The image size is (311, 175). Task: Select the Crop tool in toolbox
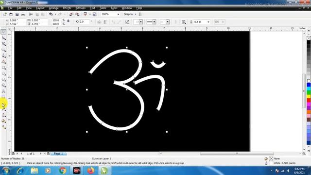pos(3,44)
